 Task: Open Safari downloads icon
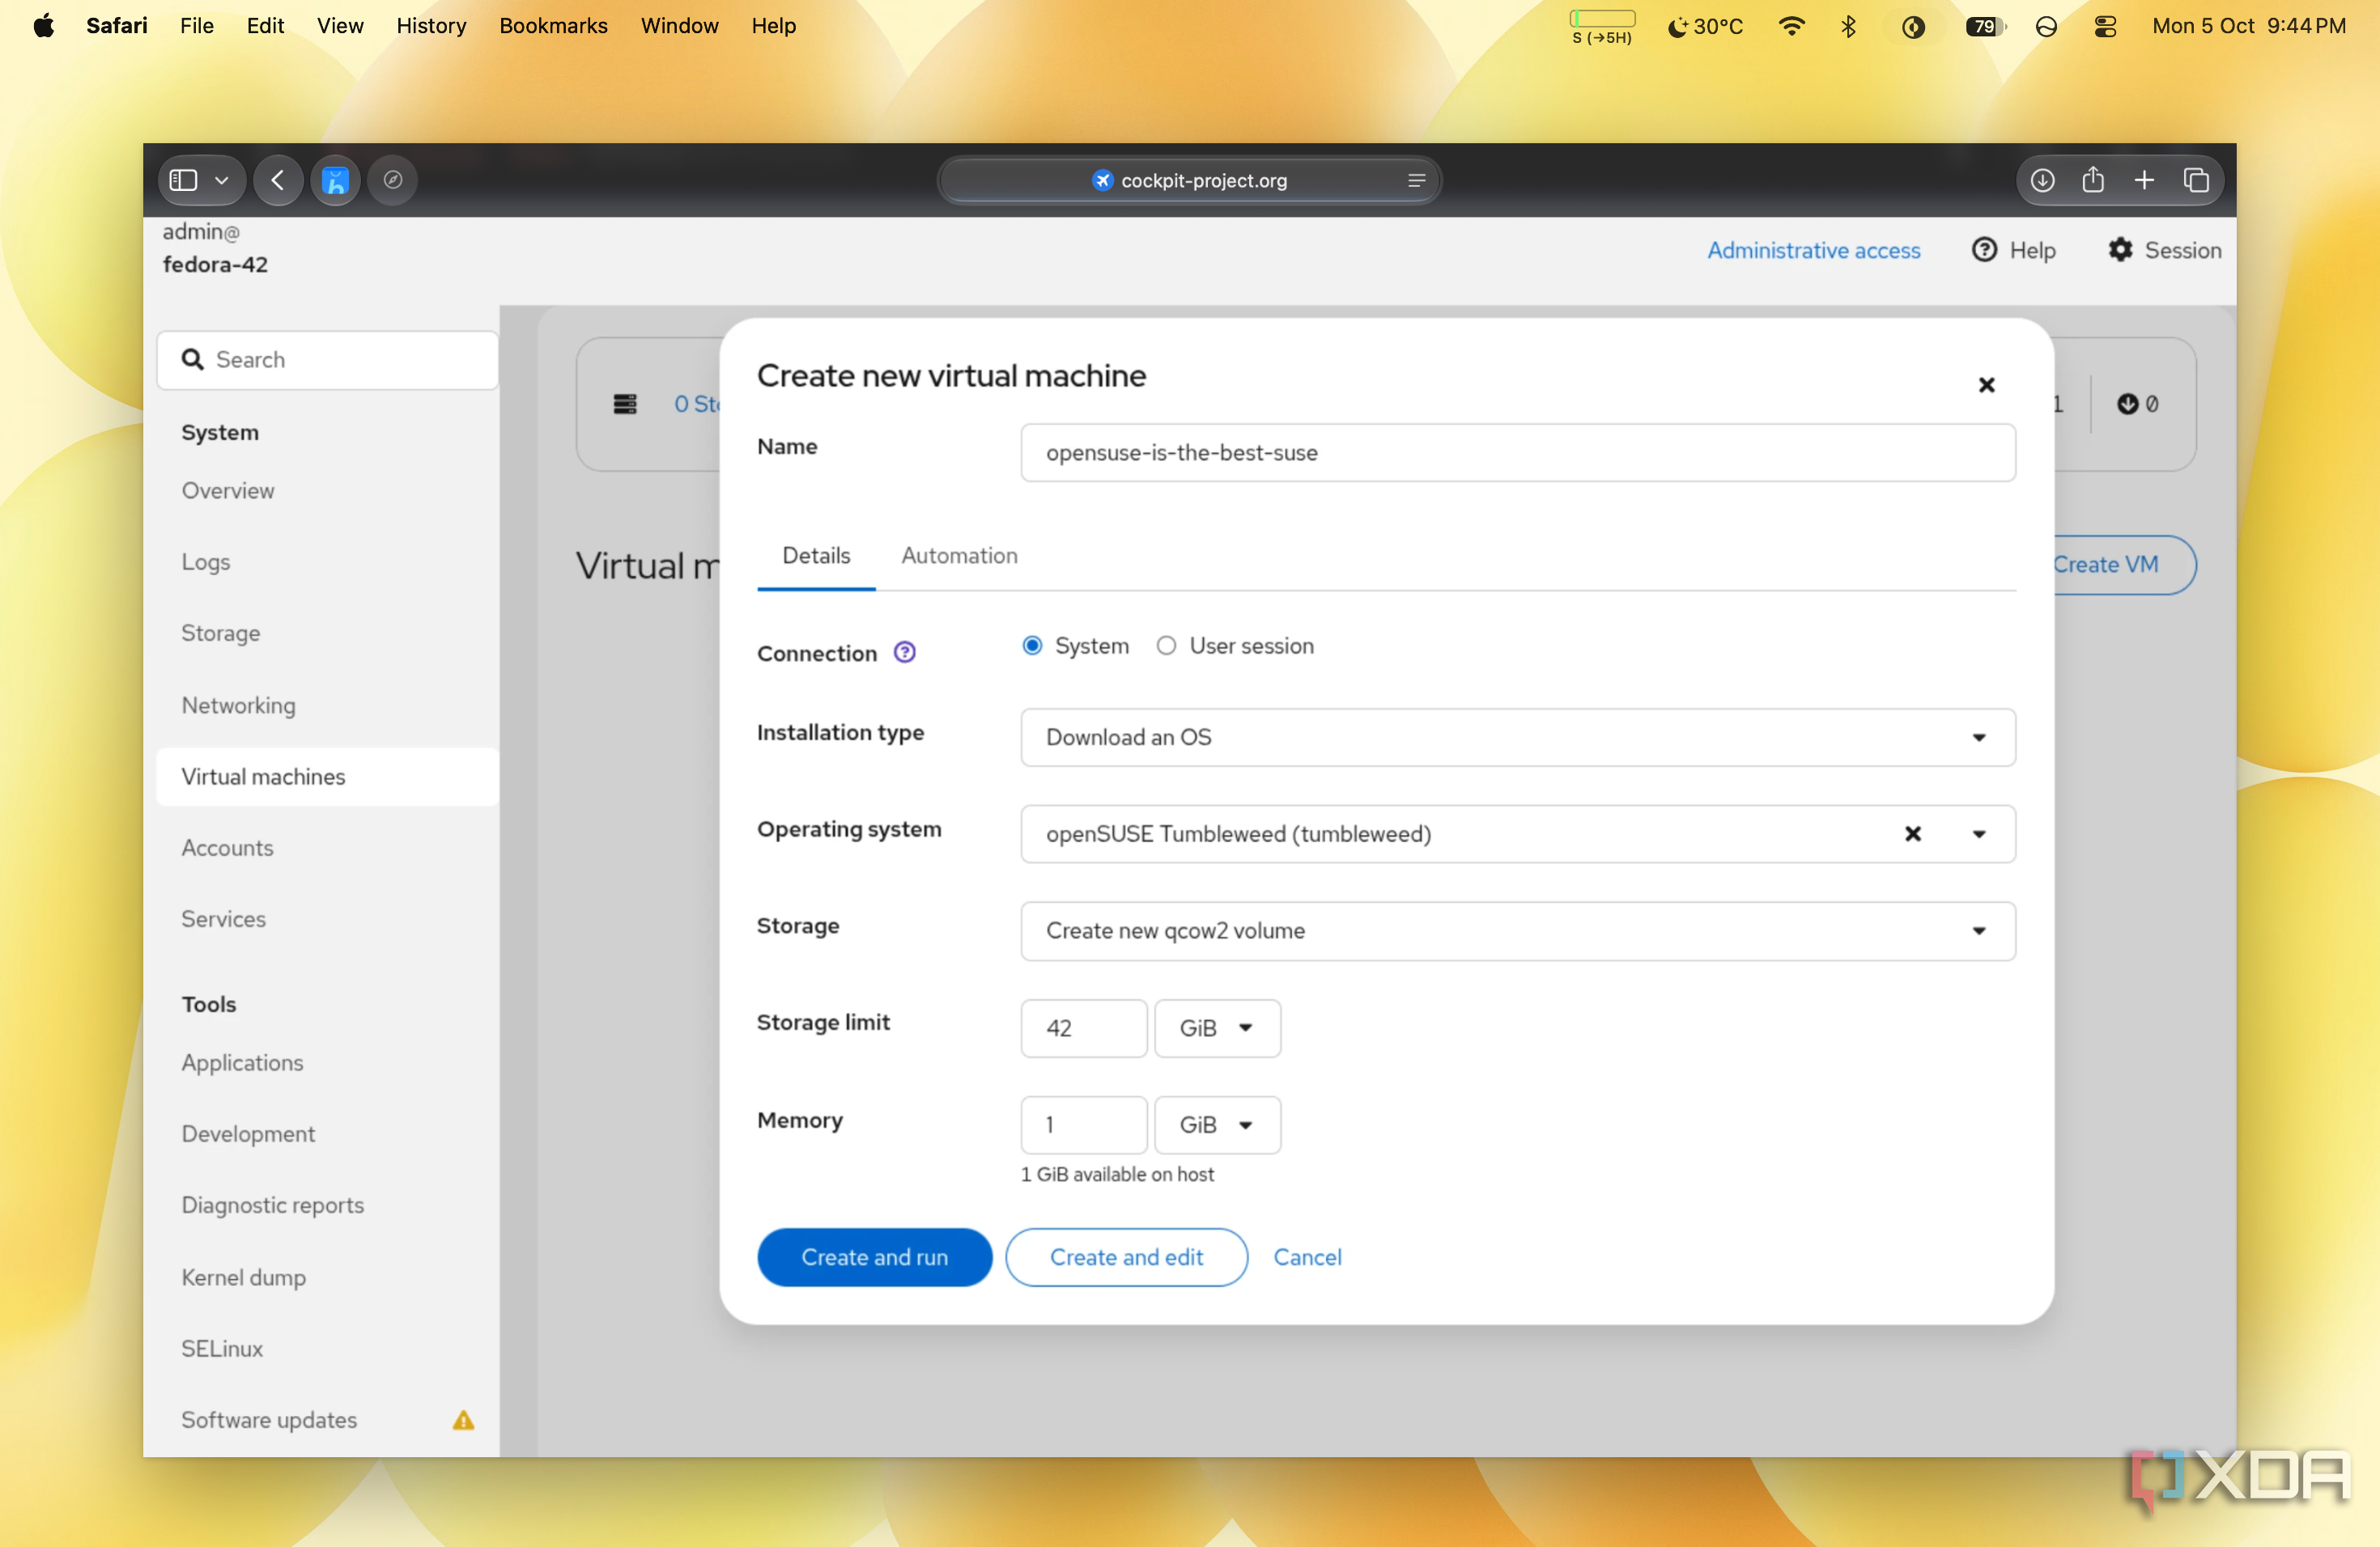(x=2042, y=180)
